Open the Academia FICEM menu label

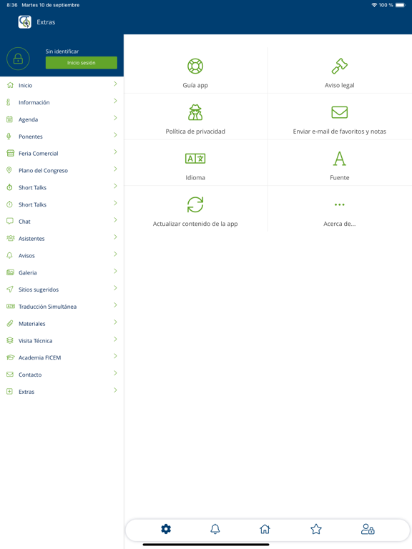pyautogui.click(x=39, y=357)
